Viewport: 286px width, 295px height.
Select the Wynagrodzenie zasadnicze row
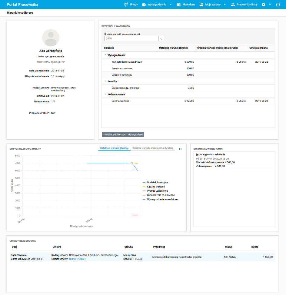[x=188, y=62]
